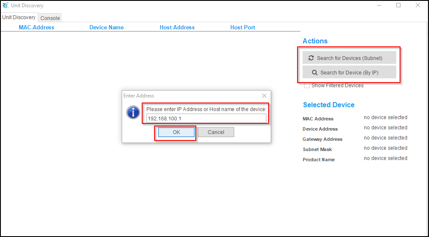429x237 pixels.
Task: Switch to the Console tab
Action: [x=50, y=18]
